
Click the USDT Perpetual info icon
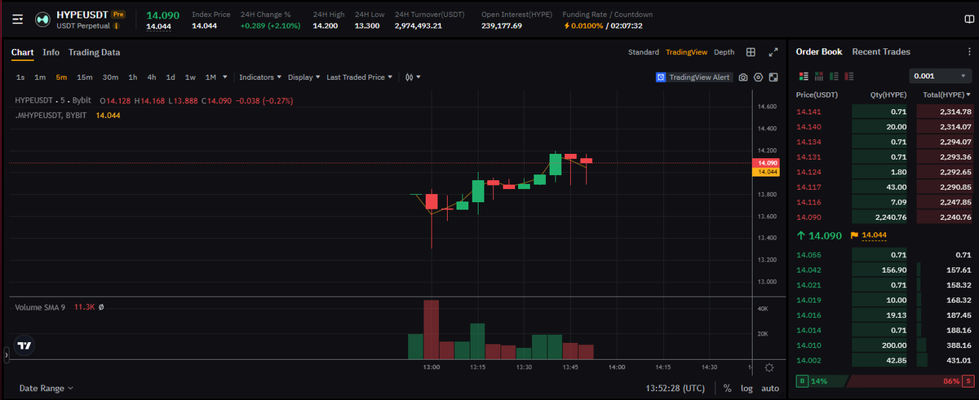click(117, 26)
